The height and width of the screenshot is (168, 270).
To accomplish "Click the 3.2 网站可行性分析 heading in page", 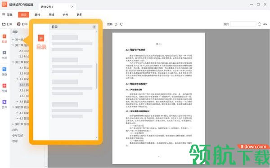I will point(135,50).
